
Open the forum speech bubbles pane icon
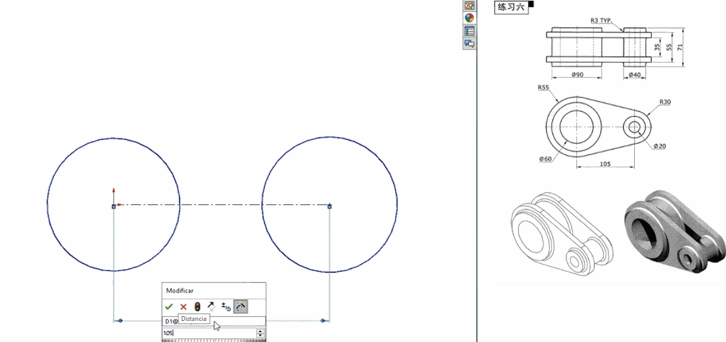click(x=469, y=43)
